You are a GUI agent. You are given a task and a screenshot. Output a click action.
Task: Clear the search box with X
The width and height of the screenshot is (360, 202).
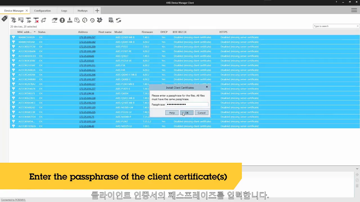[x=357, y=26]
